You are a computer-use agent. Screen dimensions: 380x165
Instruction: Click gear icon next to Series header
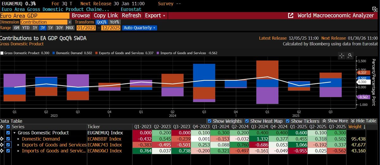pos(2,126)
